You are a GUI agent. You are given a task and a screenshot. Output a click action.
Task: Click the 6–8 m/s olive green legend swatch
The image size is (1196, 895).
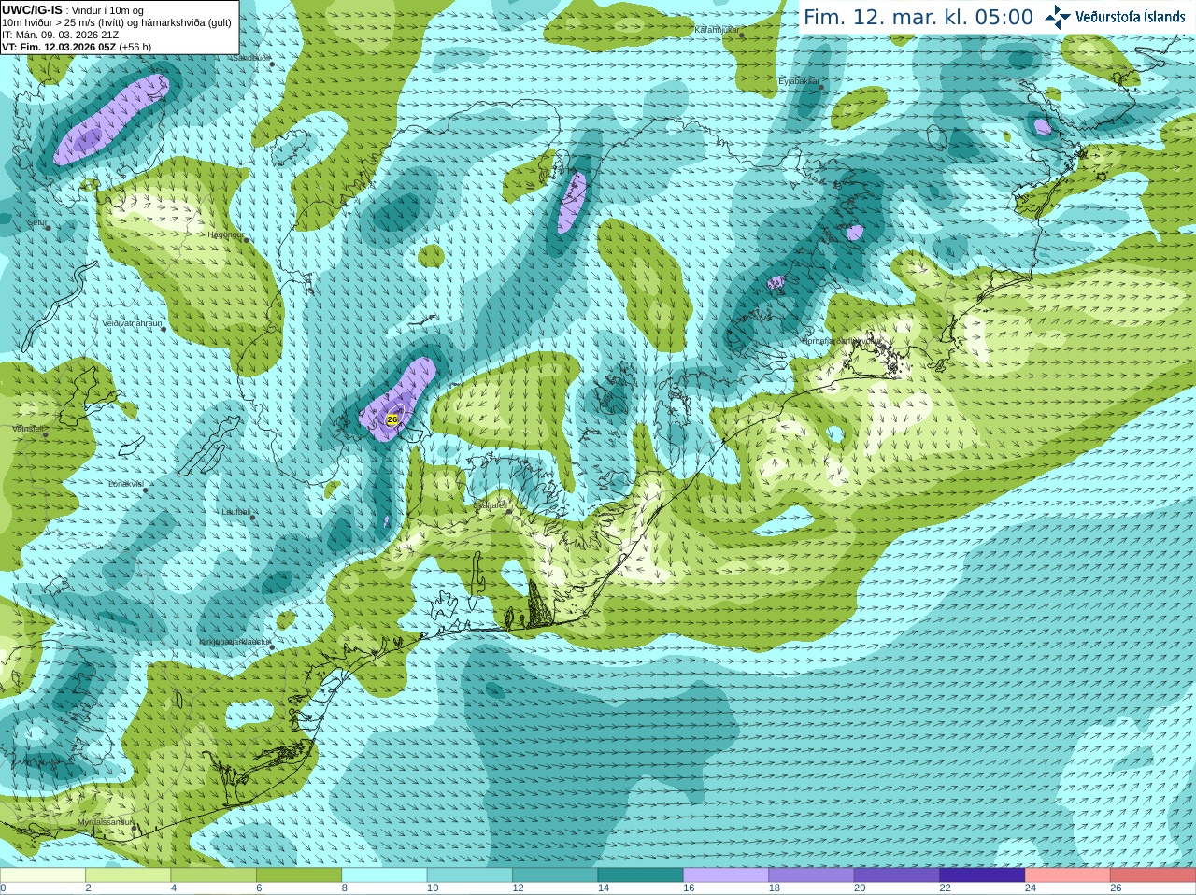point(299,875)
